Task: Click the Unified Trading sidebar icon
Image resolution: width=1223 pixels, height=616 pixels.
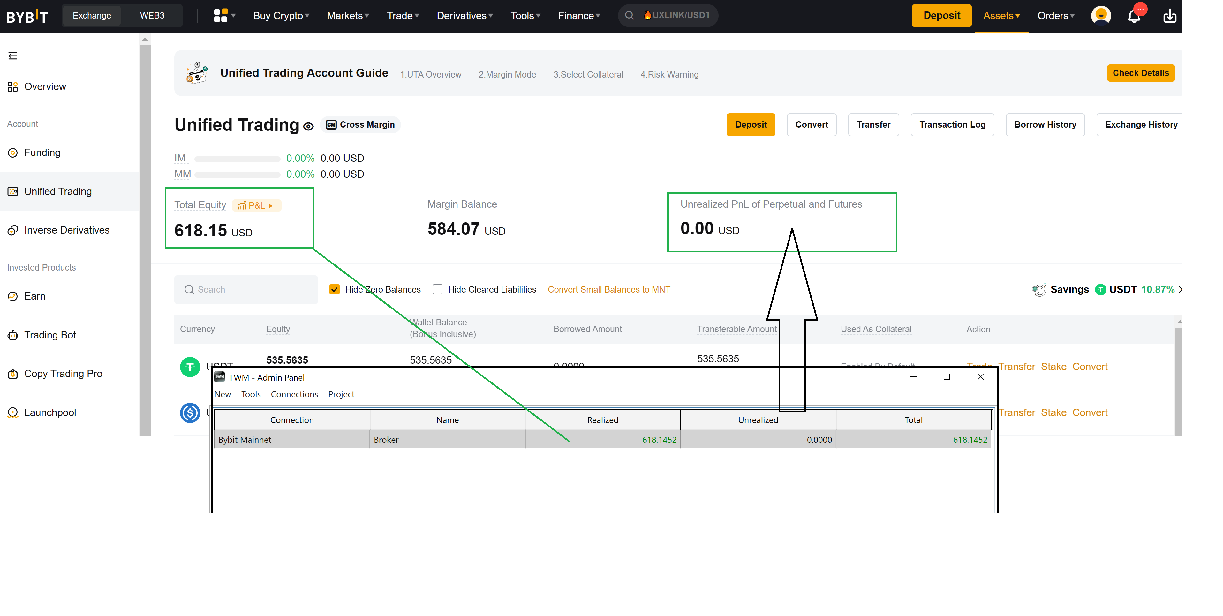Action: click(13, 191)
